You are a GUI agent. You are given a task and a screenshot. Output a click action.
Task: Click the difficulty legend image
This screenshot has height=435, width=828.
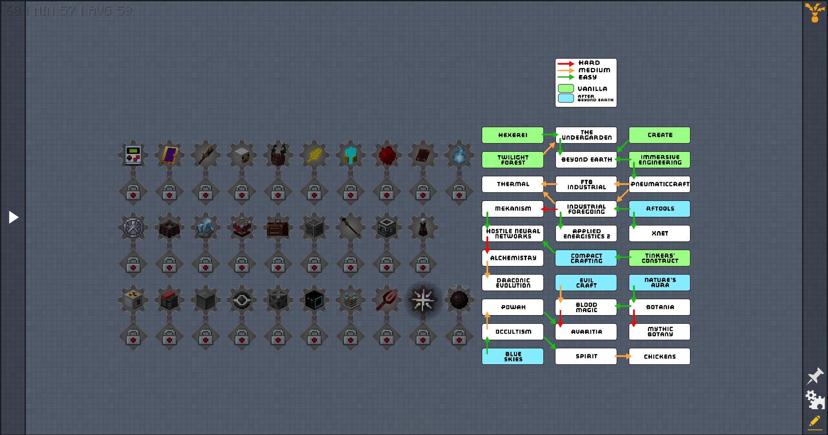pos(586,82)
